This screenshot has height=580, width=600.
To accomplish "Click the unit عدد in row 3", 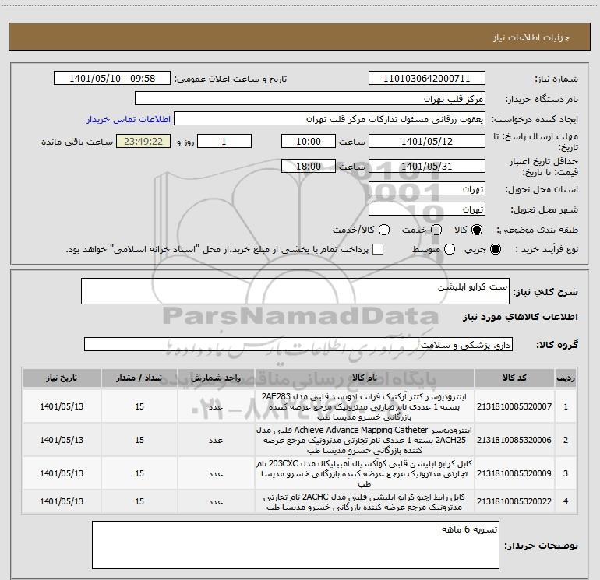I will click(x=216, y=473).
